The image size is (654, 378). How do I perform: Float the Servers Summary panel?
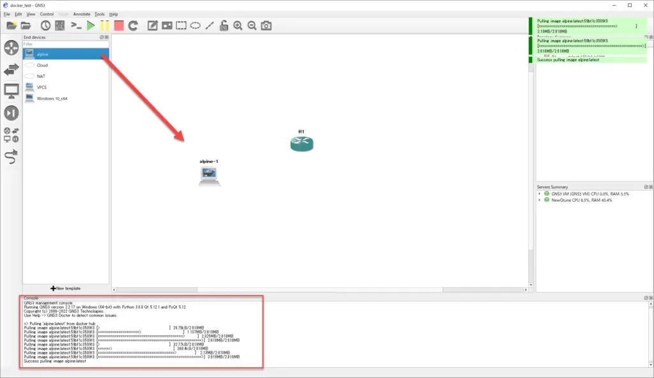coord(646,187)
